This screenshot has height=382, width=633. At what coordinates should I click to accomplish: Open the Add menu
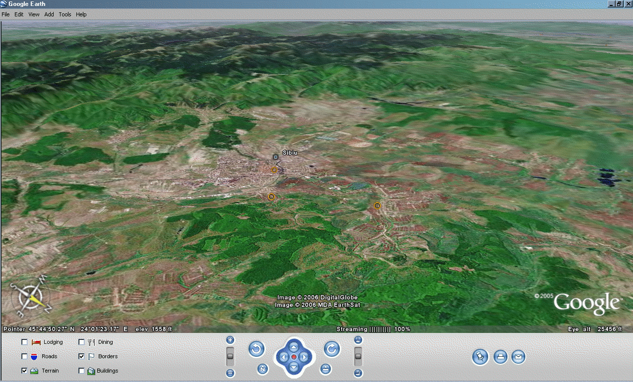tap(49, 14)
